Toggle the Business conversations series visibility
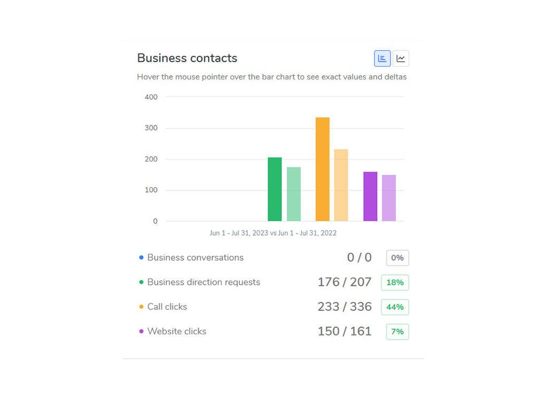Image resolution: width=547 pixels, height=400 pixels. point(196,257)
